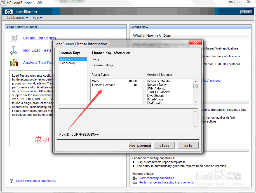Click the Configuration dropdown arrow
This screenshot has width=256, height=193.
27,18
